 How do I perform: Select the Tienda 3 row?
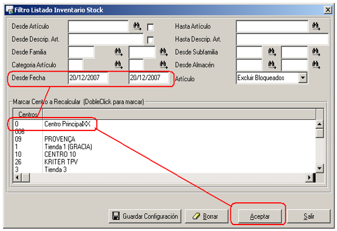pyautogui.click(x=164, y=169)
